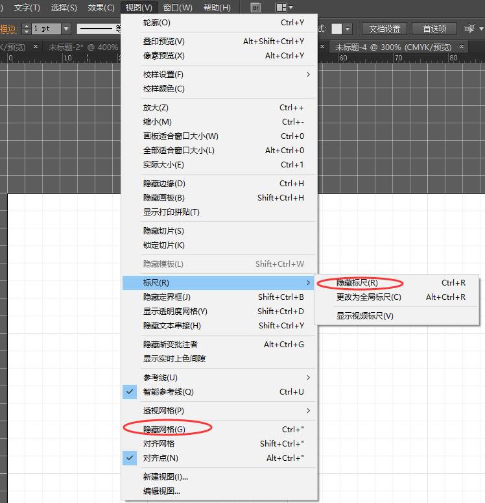485x503 pixels.
Task: Choose 缩小(M) zoom out
Action: coord(220,122)
